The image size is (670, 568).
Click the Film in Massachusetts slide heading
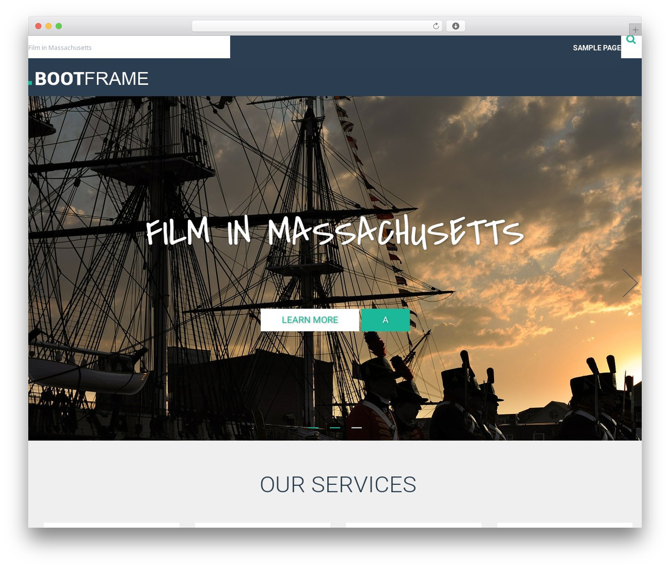point(334,232)
